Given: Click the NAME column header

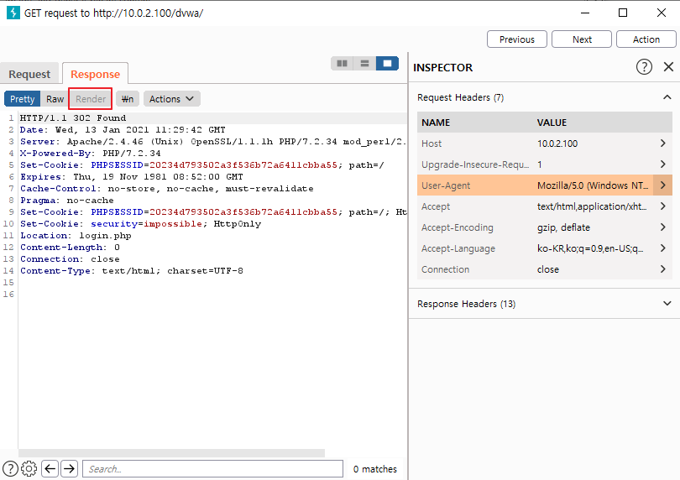Looking at the screenshot, I should [436, 123].
